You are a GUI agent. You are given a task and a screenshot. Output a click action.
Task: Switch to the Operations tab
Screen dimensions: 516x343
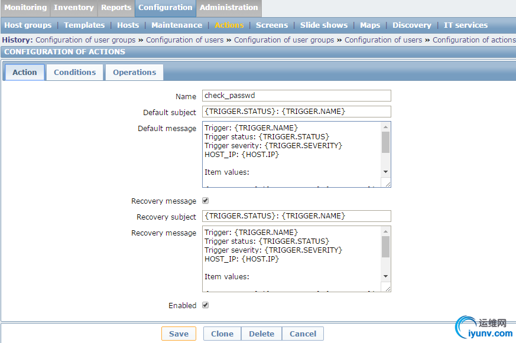point(134,72)
